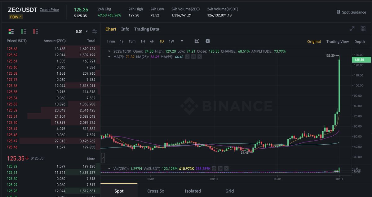Viewport: 372px width, 197px height.
Task: Toggle Vol indicator visibility eye icon
Action: pyautogui.click(x=214, y=169)
